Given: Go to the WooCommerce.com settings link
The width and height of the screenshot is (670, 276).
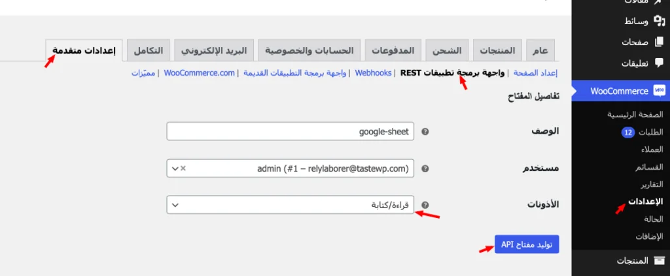Looking at the screenshot, I should 200,72.
